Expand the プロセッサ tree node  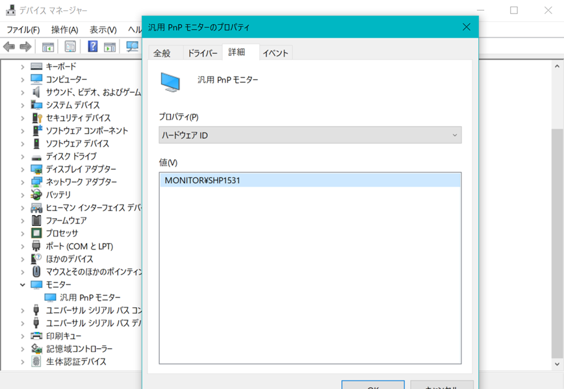pyautogui.click(x=23, y=233)
